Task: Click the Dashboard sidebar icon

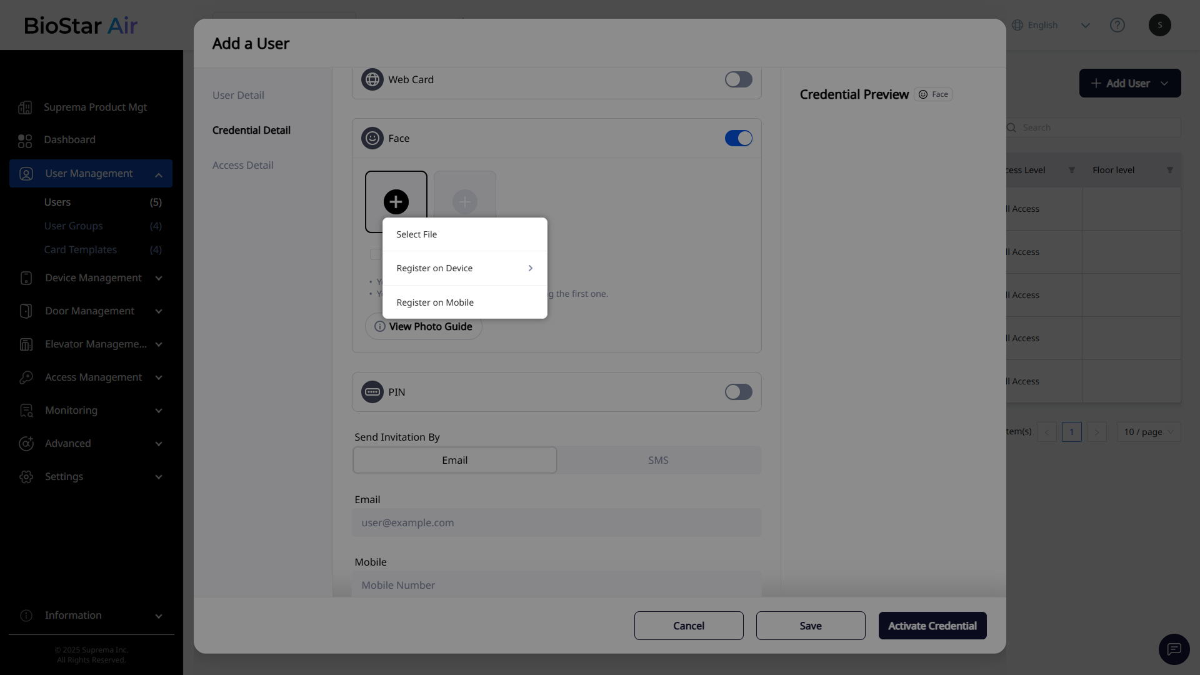Action: pos(25,140)
